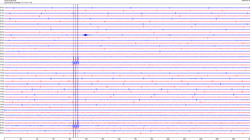Click the 17:30 row label
The image size is (250, 140).
(2, 102)
